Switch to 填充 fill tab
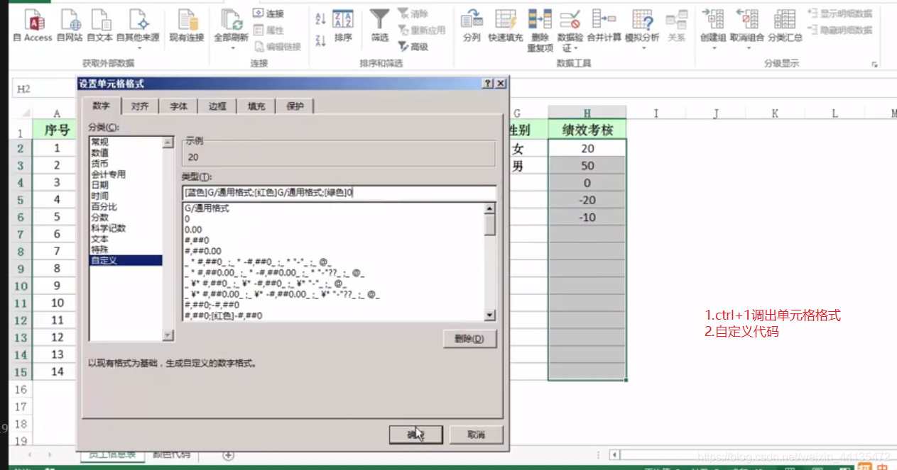The height and width of the screenshot is (470, 897). tap(256, 106)
